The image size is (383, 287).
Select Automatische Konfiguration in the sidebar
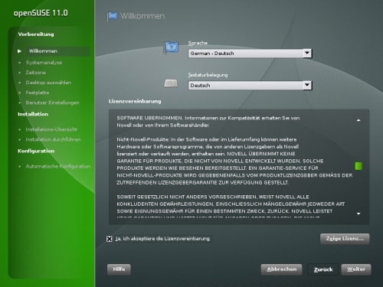(x=58, y=166)
